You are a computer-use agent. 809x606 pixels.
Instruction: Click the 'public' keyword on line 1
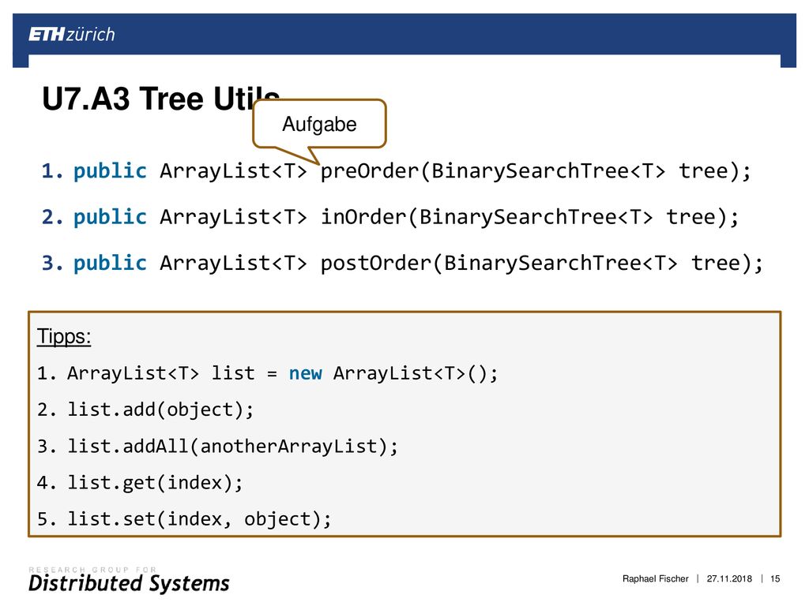pyautogui.click(x=110, y=171)
